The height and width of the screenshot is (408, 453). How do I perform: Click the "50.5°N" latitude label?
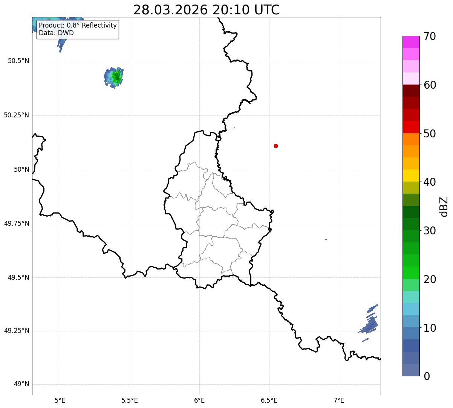click(18, 61)
